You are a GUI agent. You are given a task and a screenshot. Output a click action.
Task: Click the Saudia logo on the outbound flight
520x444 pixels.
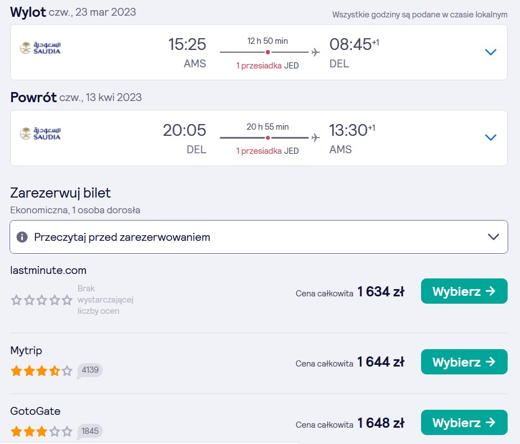click(40, 48)
